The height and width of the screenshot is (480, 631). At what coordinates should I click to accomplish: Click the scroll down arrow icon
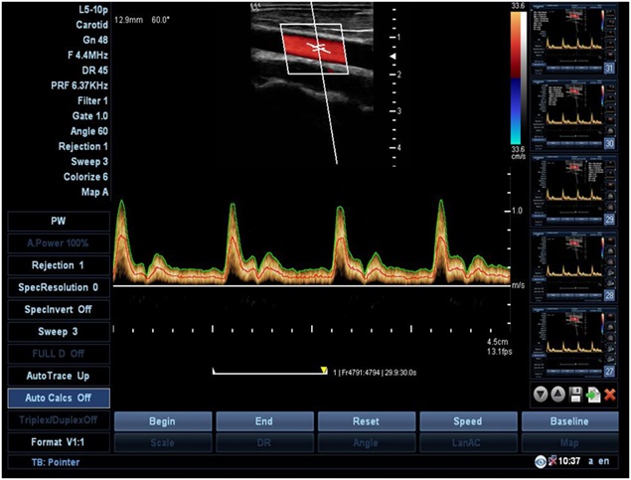tap(541, 395)
